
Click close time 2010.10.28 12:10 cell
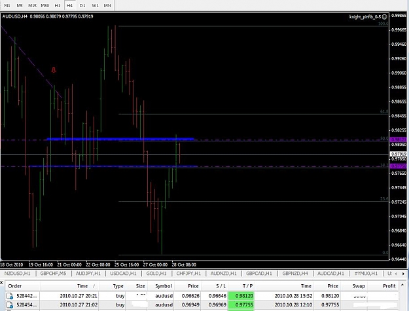[293, 304]
